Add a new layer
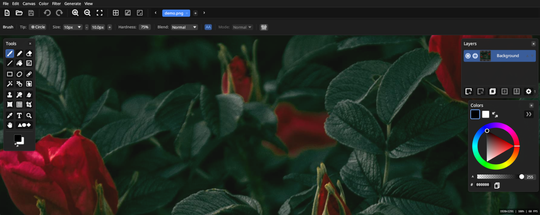 coord(468,91)
